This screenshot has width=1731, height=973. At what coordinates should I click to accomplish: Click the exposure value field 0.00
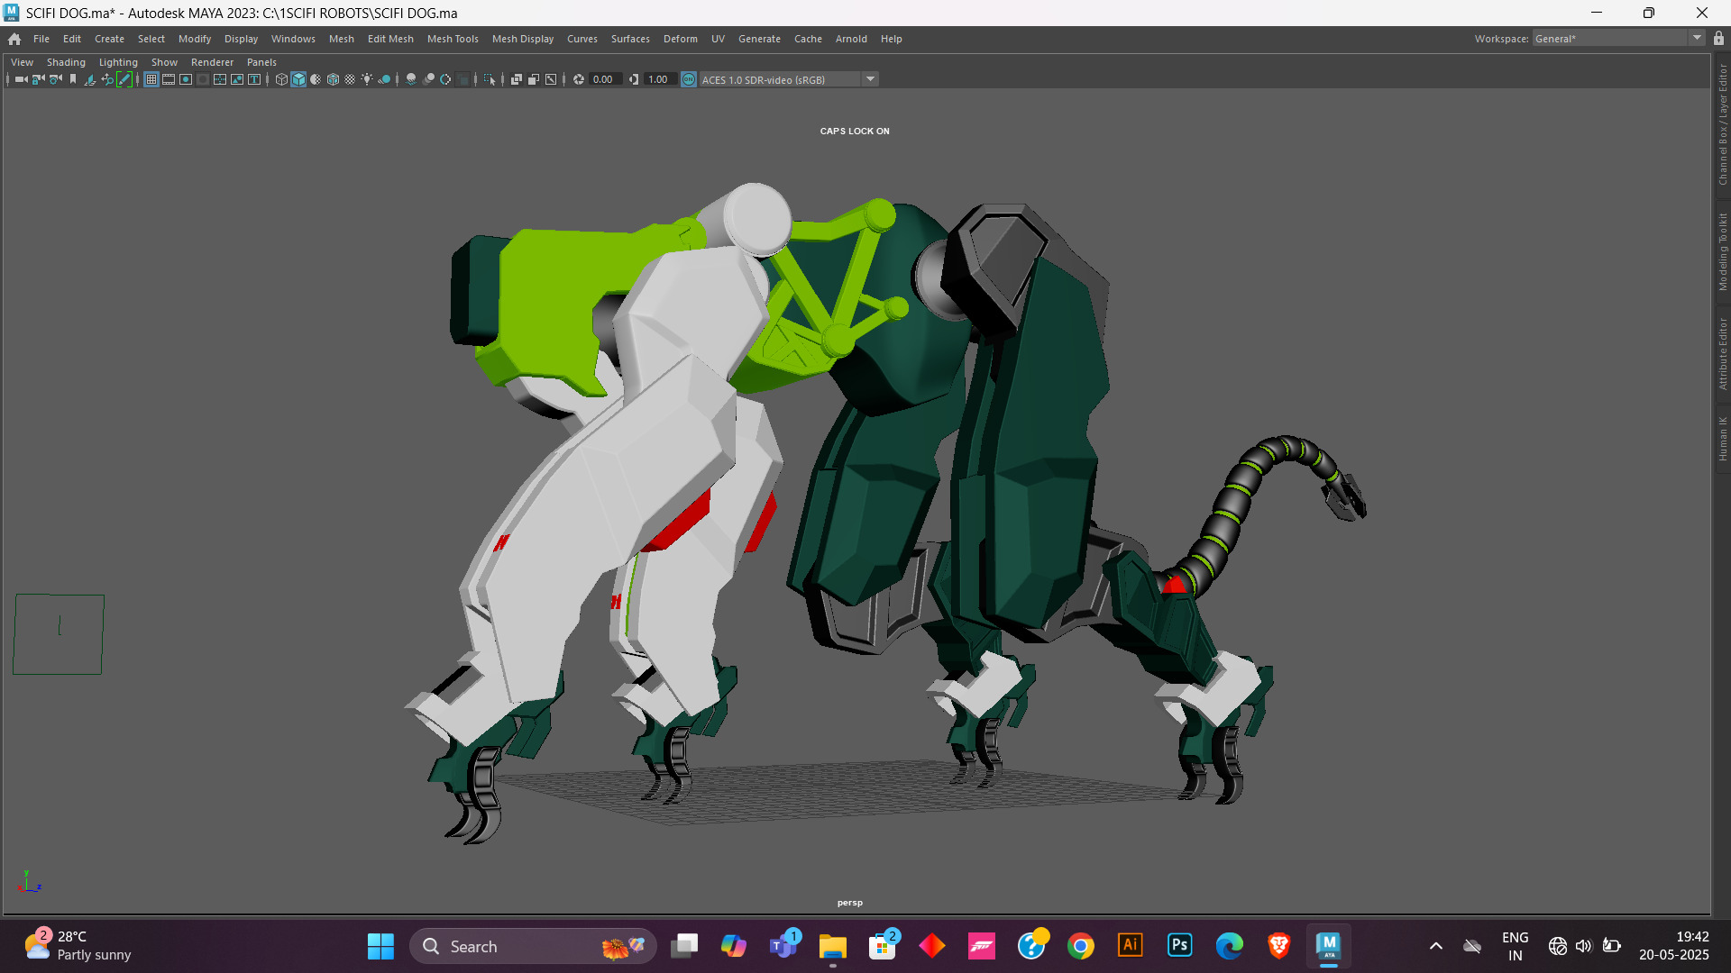(x=605, y=79)
